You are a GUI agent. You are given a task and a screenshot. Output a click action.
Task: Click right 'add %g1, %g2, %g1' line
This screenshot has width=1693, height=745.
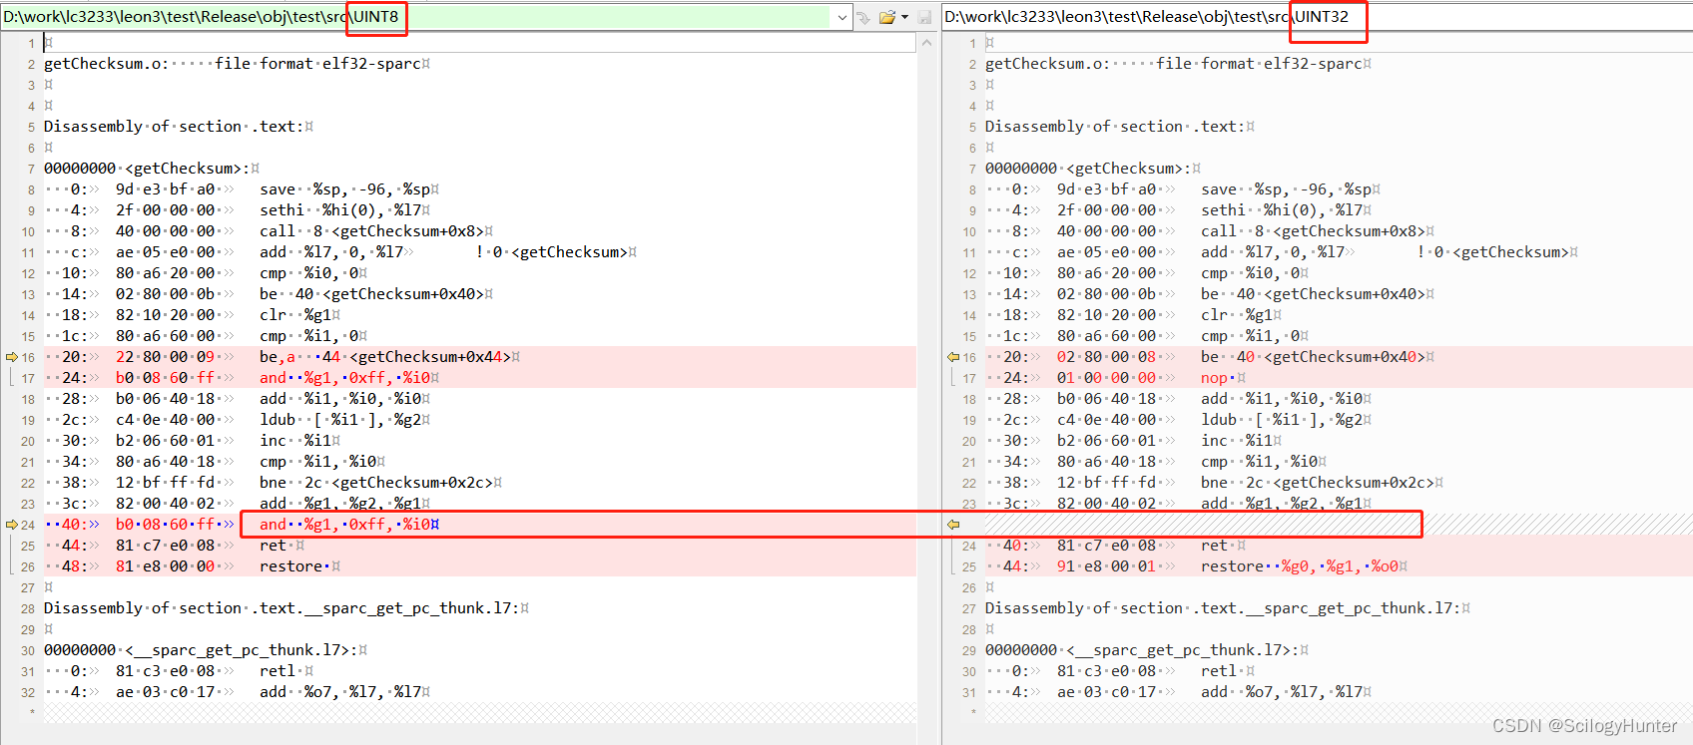point(1286,504)
